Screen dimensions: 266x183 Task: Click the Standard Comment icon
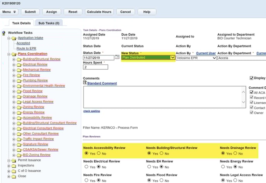coord(85,83)
